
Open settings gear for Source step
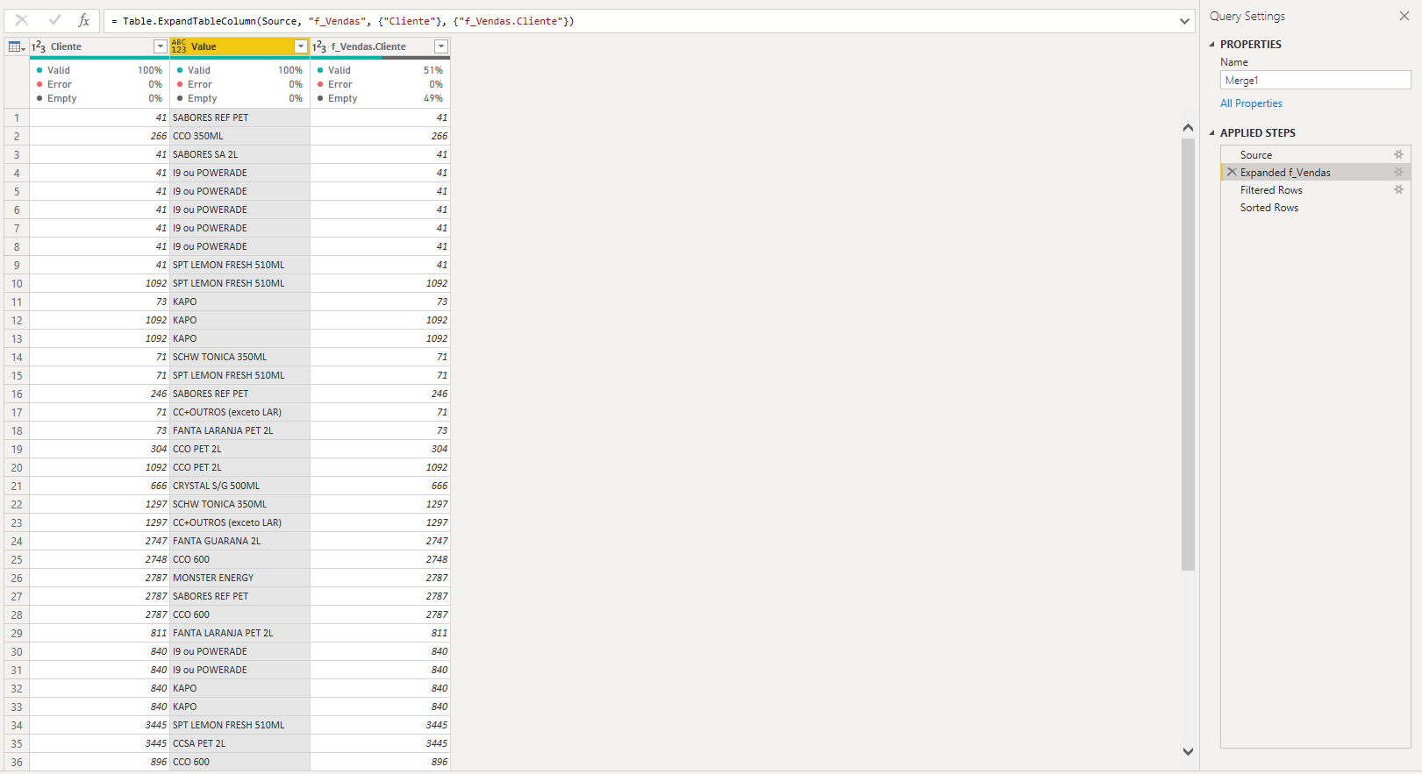(x=1398, y=154)
